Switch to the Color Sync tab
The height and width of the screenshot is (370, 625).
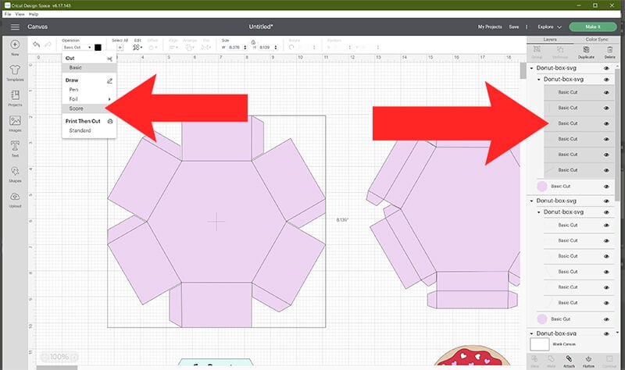click(x=597, y=40)
